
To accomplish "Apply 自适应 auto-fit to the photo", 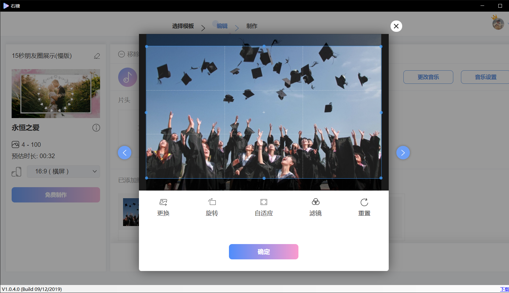I will pyautogui.click(x=263, y=207).
